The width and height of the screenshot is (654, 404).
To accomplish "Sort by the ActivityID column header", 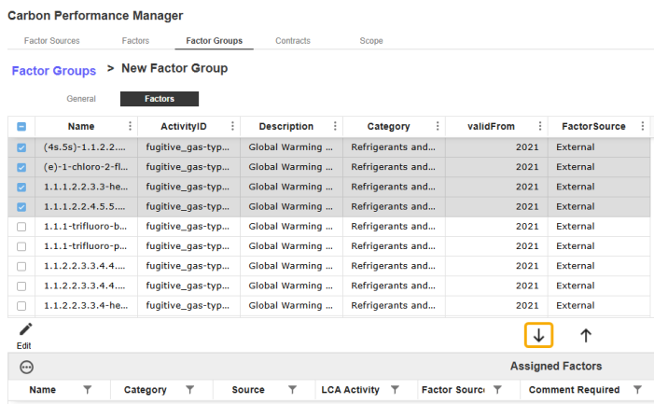I will pyautogui.click(x=184, y=126).
